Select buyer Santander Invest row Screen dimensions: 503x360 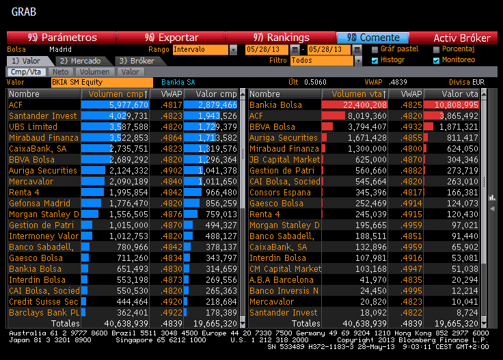click(123, 116)
